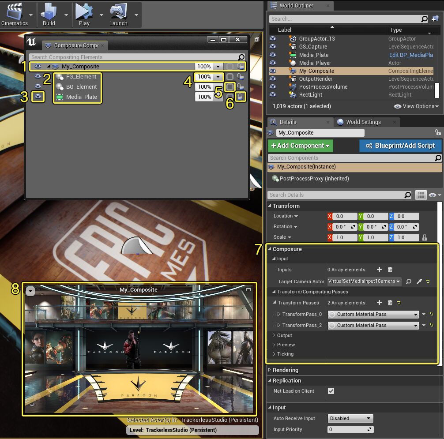Screen dimensions: 444x439
Task: Click the Build toolbar icon
Action: pyautogui.click(x=49, y=12)
